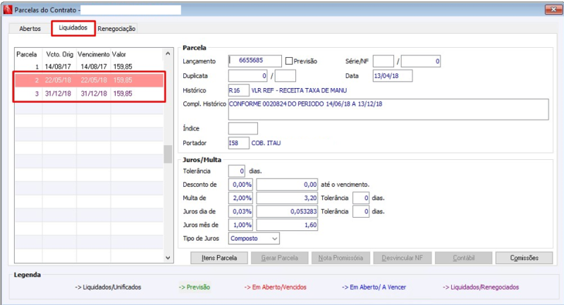Click the Nota Promissória button
Viewport: 564px width, 305px height.
click(x=341, y=258)
